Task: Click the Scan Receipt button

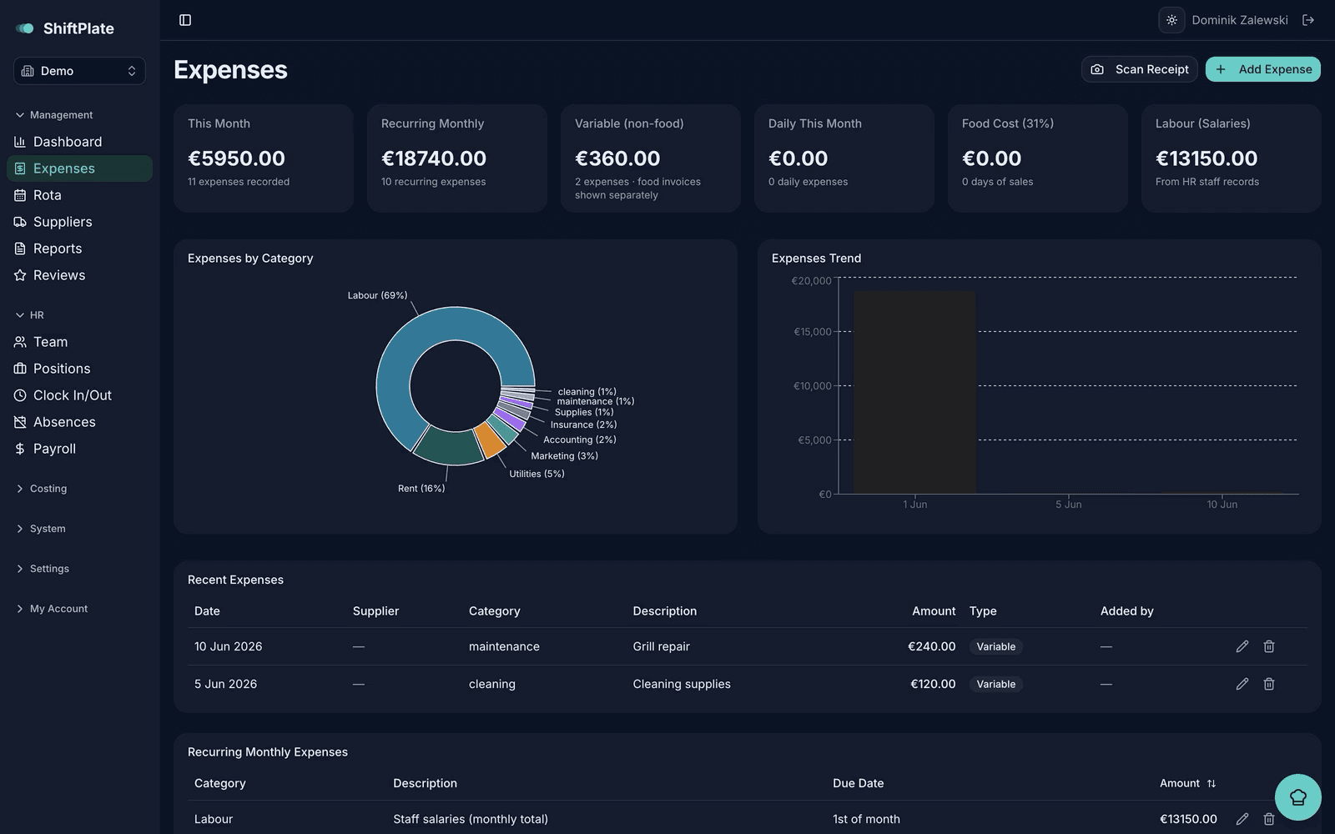Action: [x=1139, y=69]
